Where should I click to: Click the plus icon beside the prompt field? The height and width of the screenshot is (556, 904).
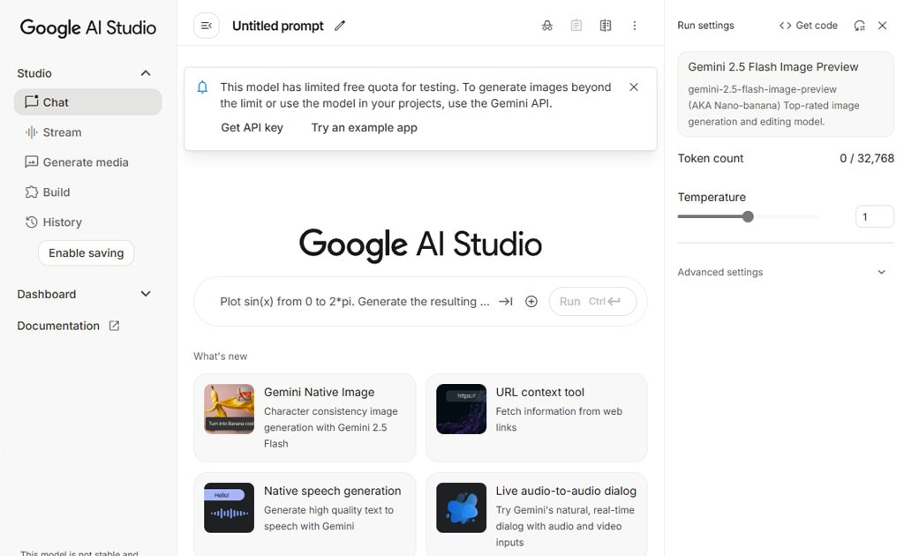531,301
